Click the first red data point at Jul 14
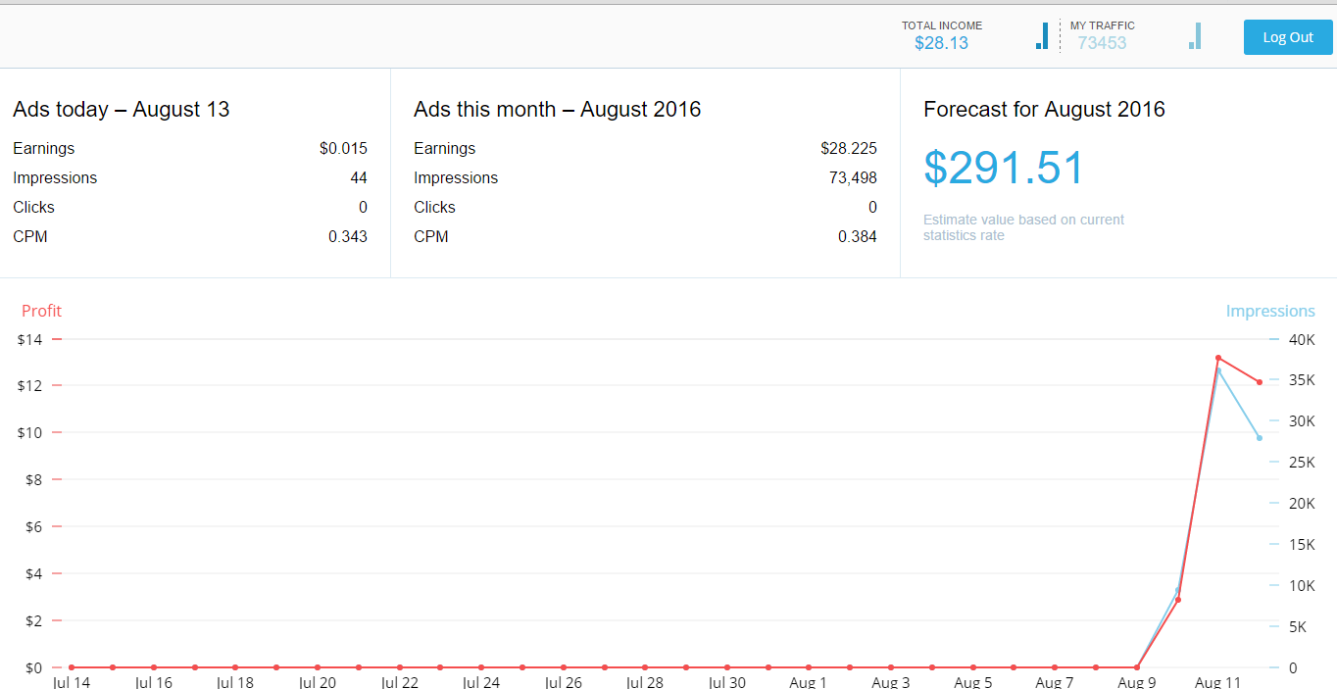Screen dimensions: 1337x689 [72, 667]
